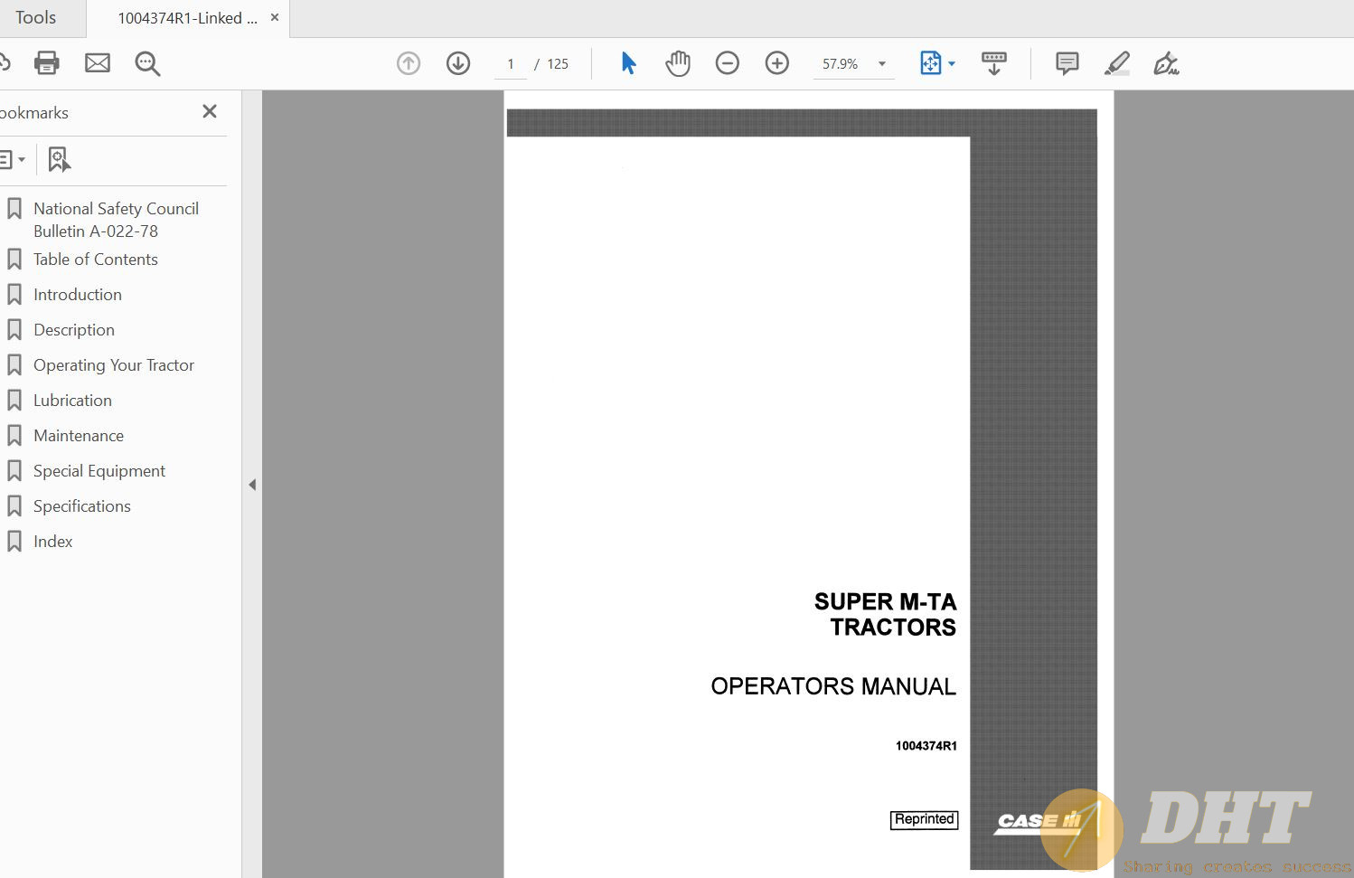Go to next page with down arrow

click(458, 63)
